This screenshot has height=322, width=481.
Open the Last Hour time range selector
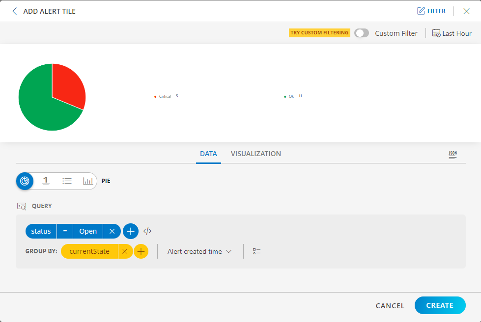tap(451, 33)
